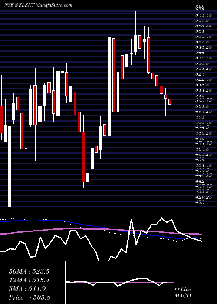Click the 527 price axis label
Screen dimensions: 217x304
point(200,74)
